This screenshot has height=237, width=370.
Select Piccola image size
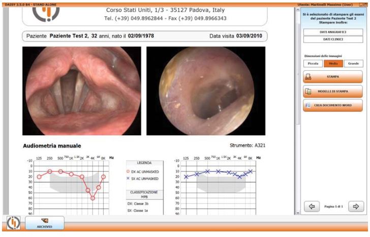click(313, 64)
